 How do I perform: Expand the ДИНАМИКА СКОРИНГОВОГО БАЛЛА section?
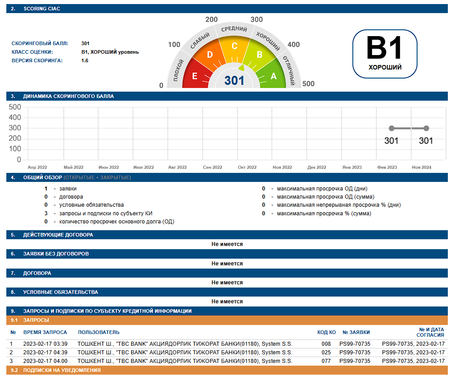(68, 96)
